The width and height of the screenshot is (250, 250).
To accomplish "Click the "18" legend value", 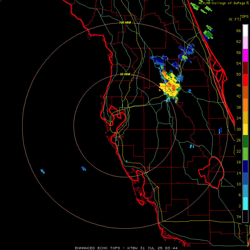I will click(239, 162).
